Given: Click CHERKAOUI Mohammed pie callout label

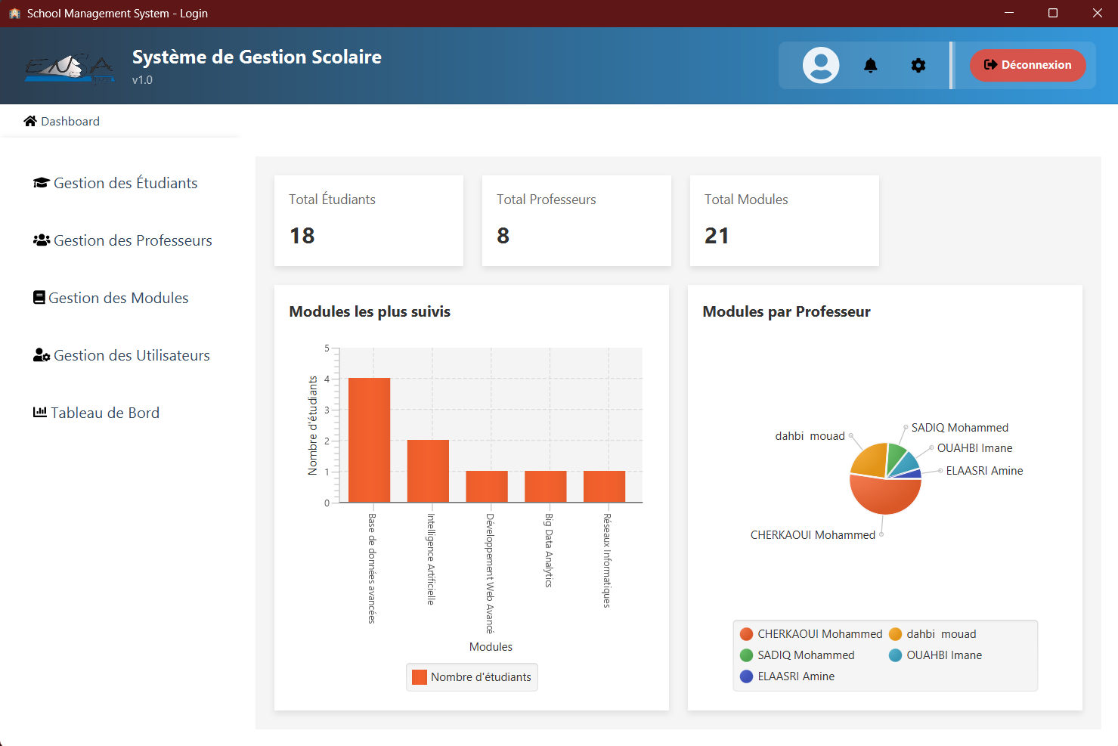Looking at the screenshot, I should 813,535.
